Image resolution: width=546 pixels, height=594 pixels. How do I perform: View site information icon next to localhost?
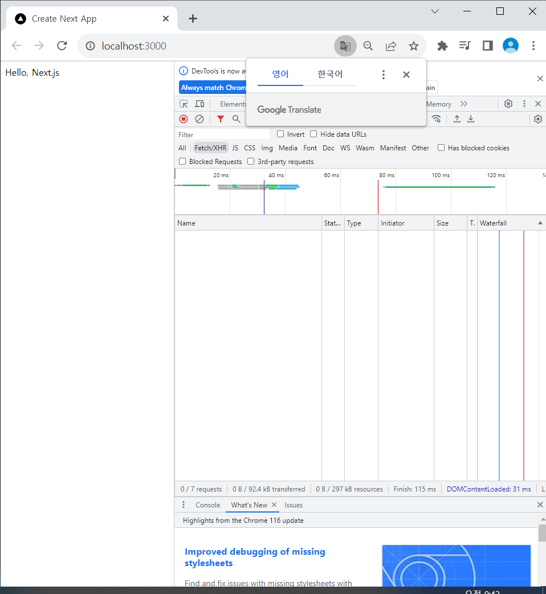pyautogui.click(x=90, y=46)
